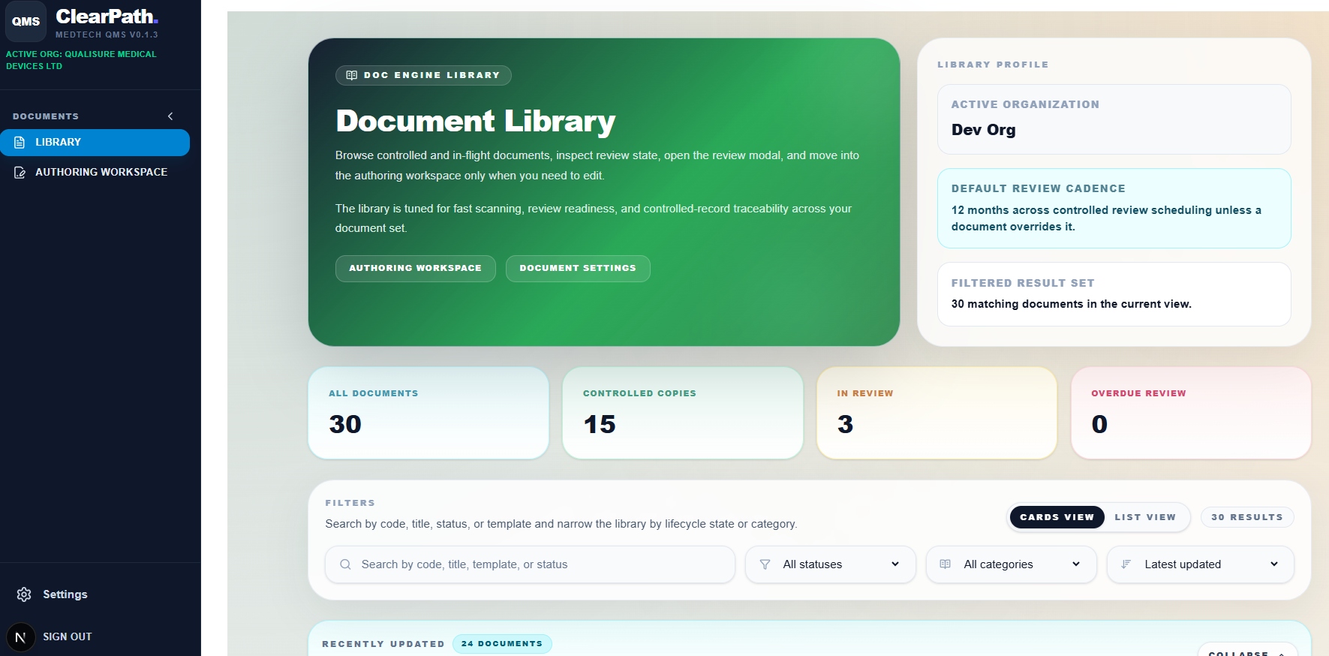Click the 30 Results badge
This screenshot has width=1329, height=656.
click(x=1246, y=517)
